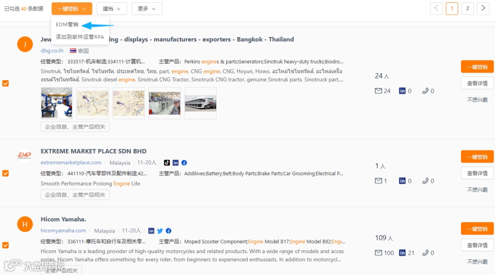Click Smooth Performance Prolong Engine Life text

(x=90, y=184)
